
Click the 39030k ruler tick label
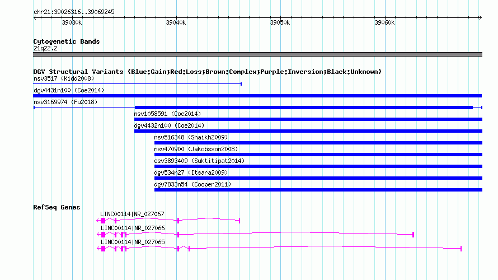coord(72,22)
